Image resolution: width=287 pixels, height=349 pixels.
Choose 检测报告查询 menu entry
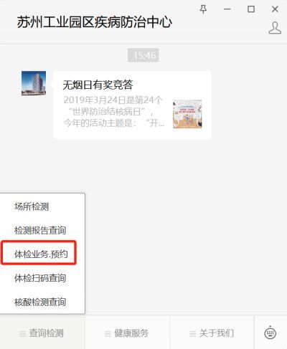coord(40,230)
